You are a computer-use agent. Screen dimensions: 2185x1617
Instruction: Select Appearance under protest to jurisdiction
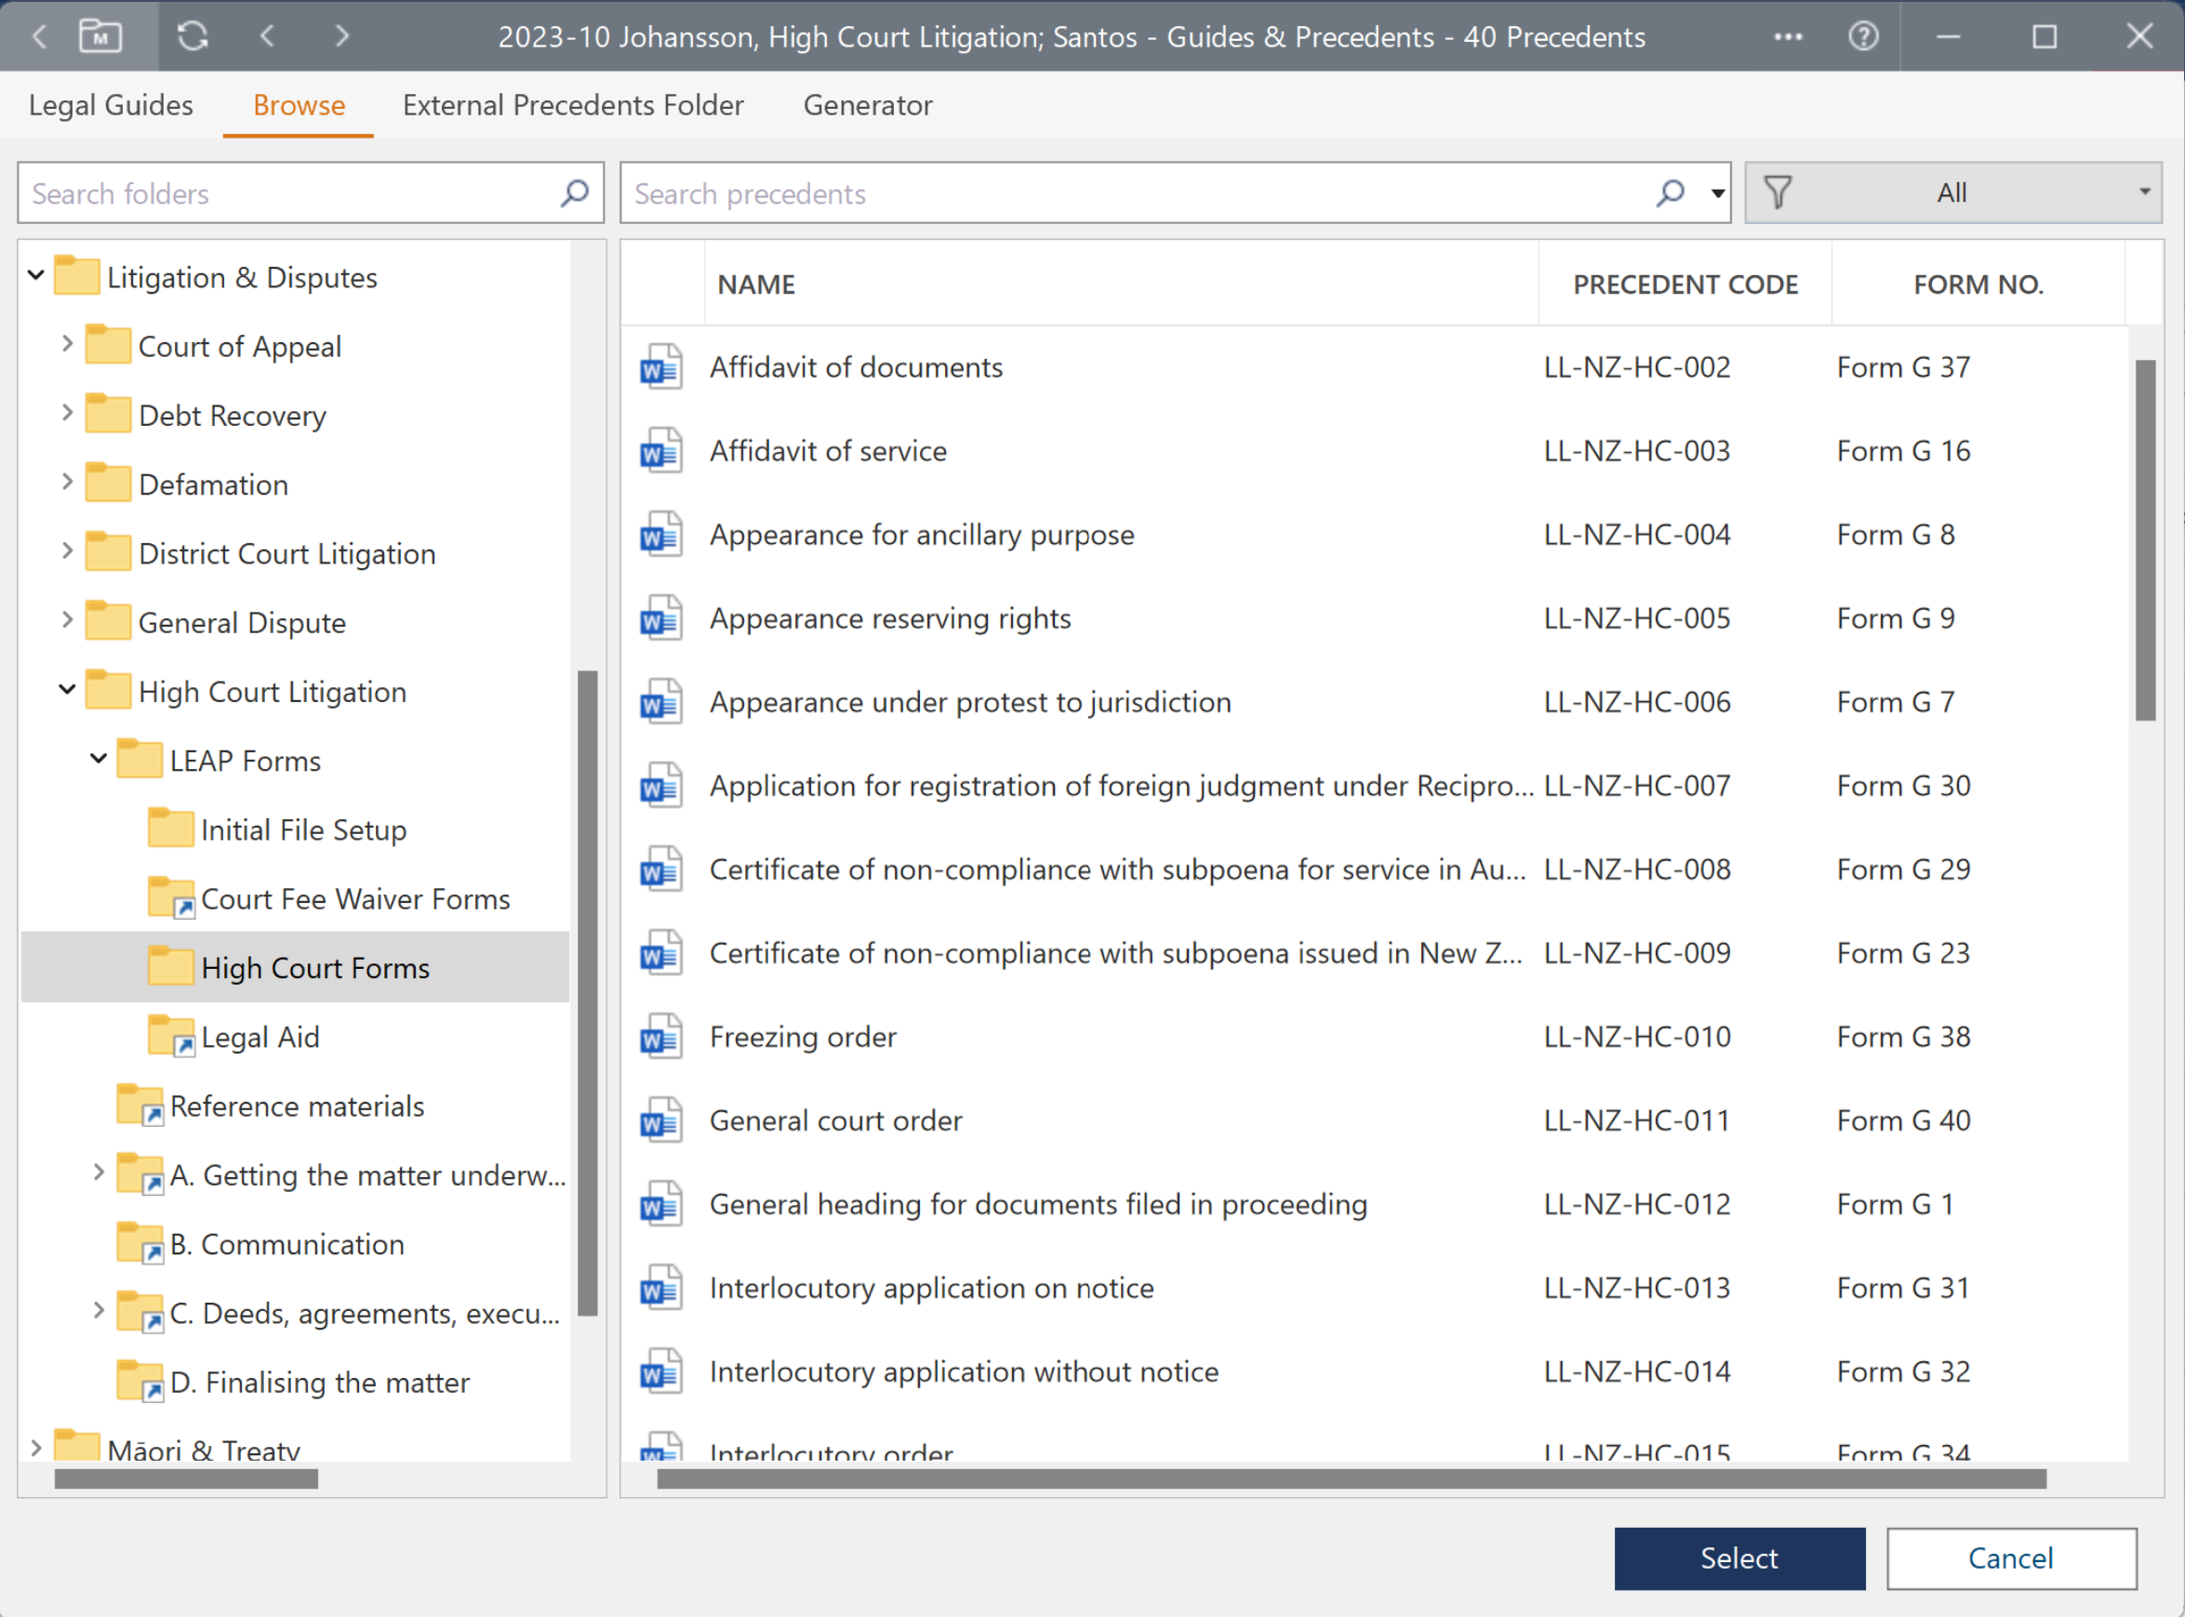click(x=970, y=702)
